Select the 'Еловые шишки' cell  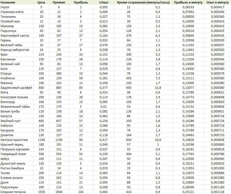pyautogui.click(x=12, y=178)
